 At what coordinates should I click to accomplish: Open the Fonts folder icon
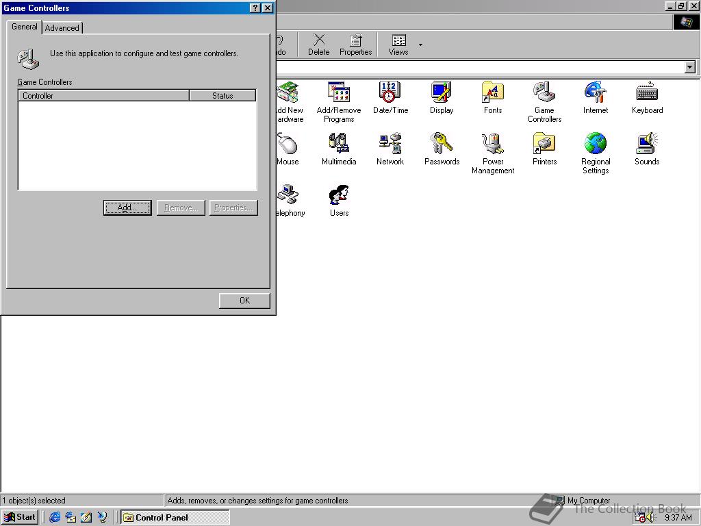pos(493,97)
